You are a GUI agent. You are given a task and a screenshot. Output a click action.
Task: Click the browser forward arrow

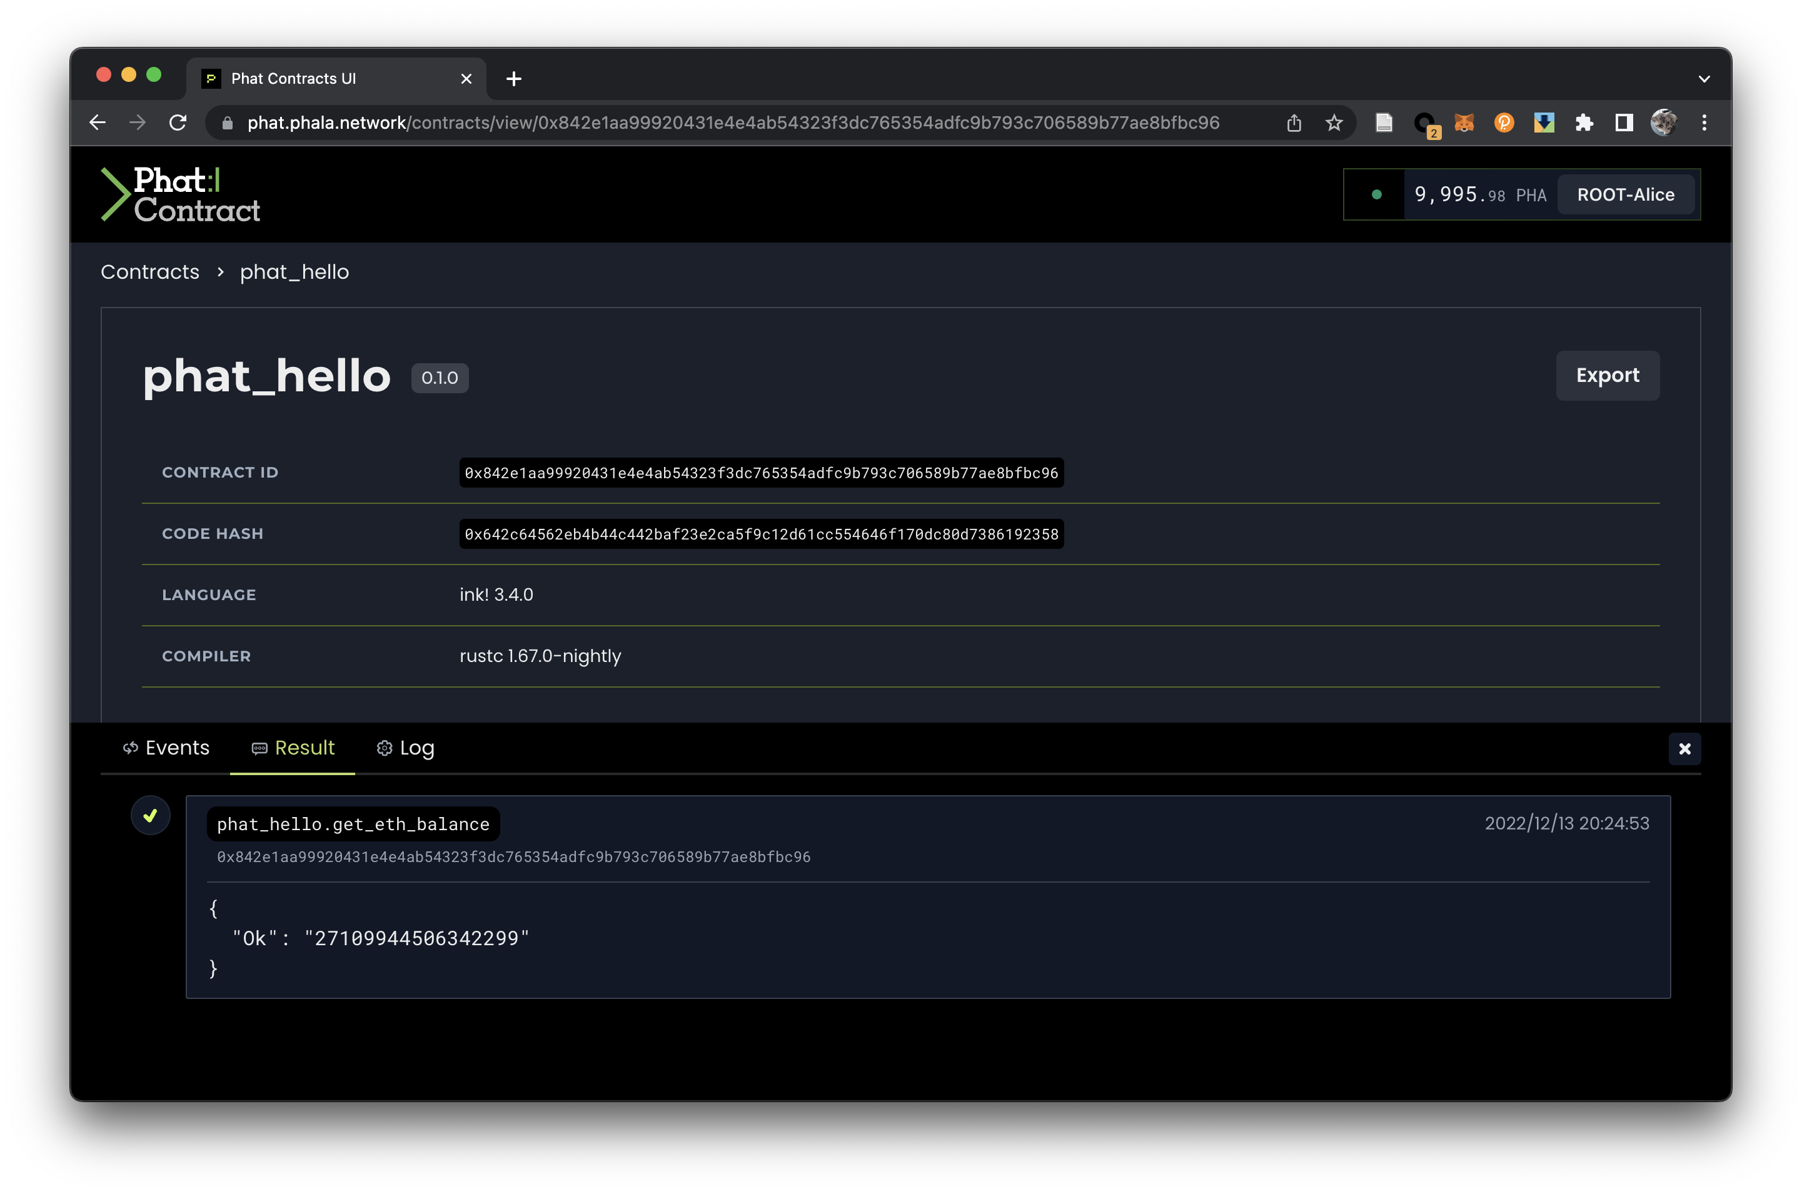[x=138, y=123]
